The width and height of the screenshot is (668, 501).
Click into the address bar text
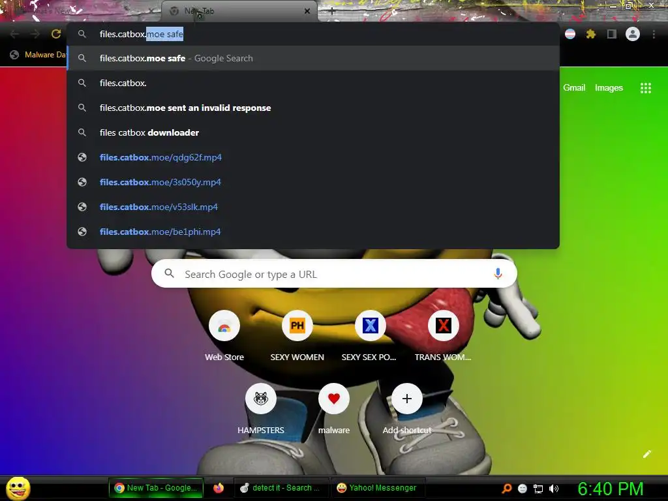pos(142,34)
